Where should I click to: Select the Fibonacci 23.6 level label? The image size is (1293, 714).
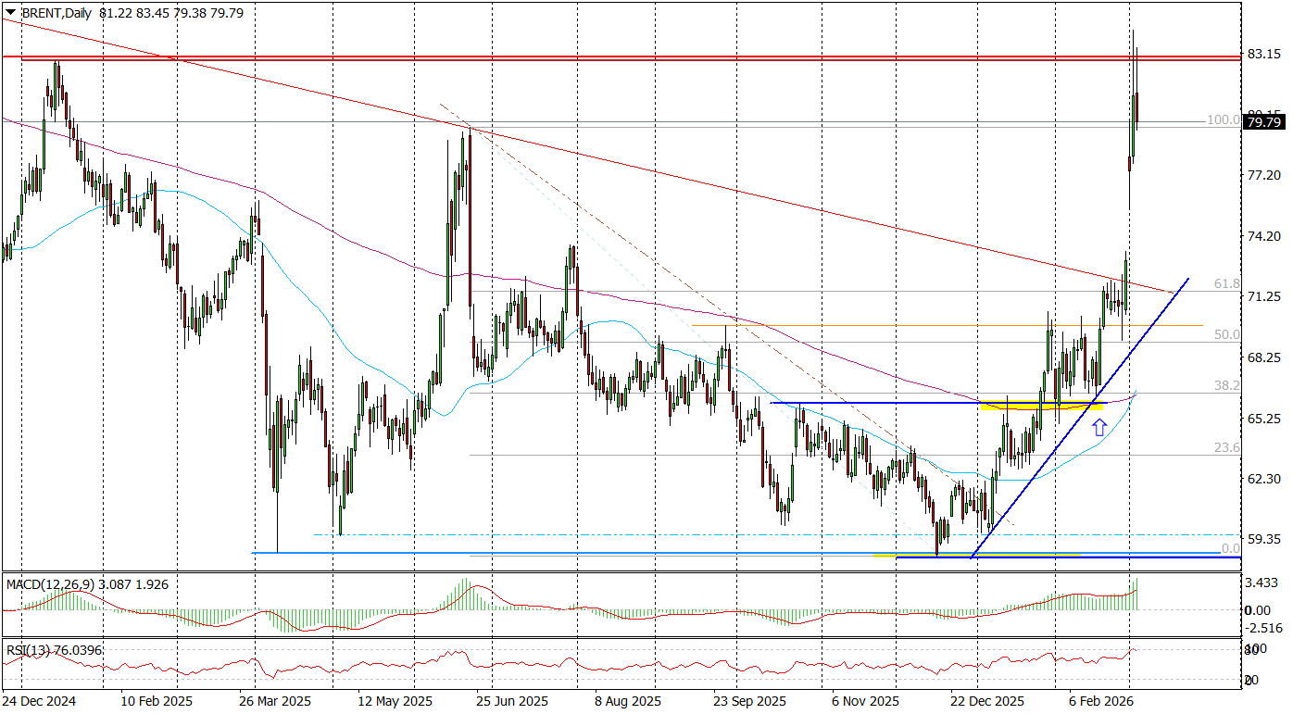pyautogui.click(x=1226, y=447)
